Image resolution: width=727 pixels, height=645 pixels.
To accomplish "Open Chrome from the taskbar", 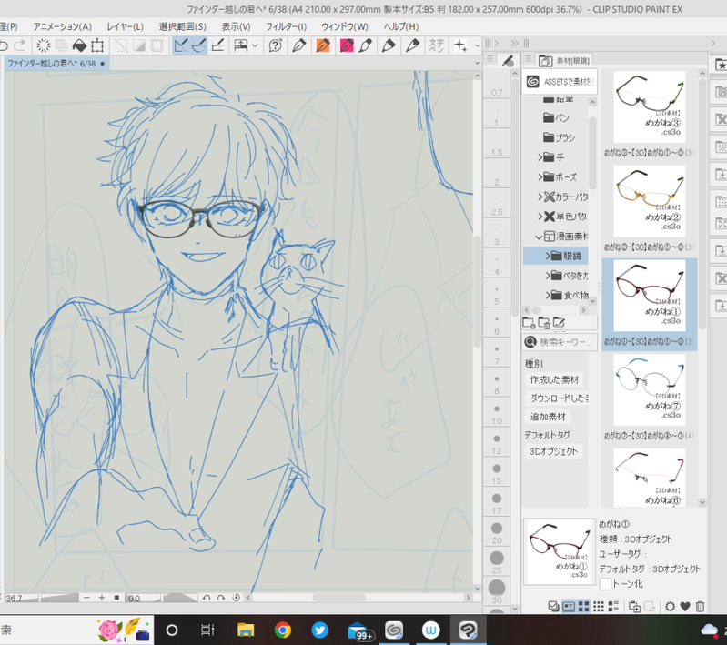I will pos(282,630).
